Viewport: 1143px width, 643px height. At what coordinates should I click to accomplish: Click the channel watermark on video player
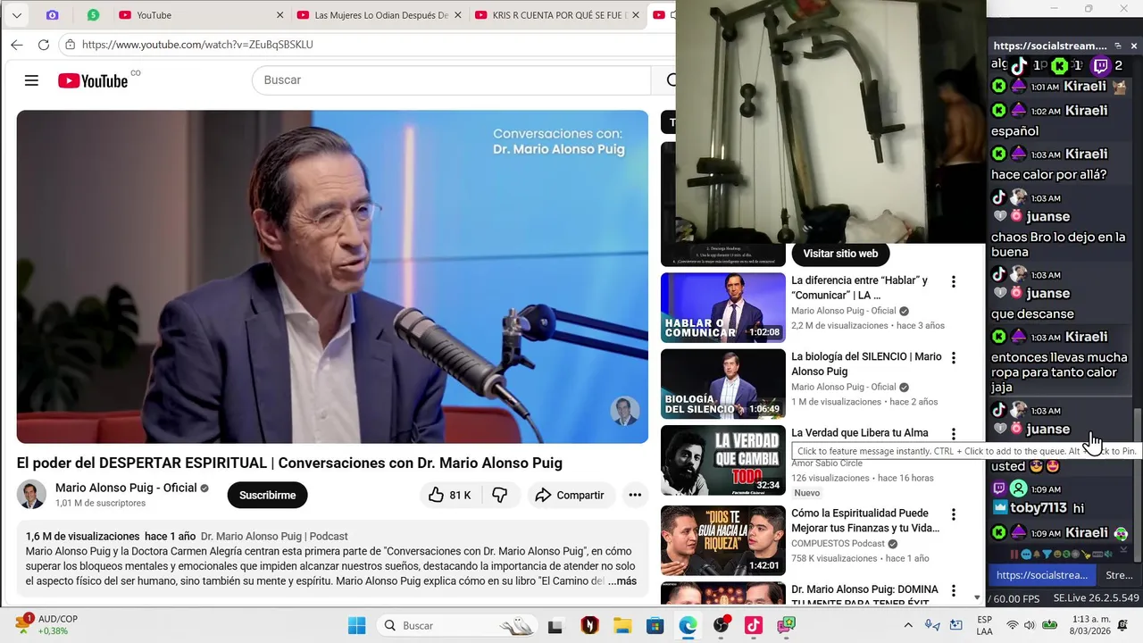click(624, 411)
